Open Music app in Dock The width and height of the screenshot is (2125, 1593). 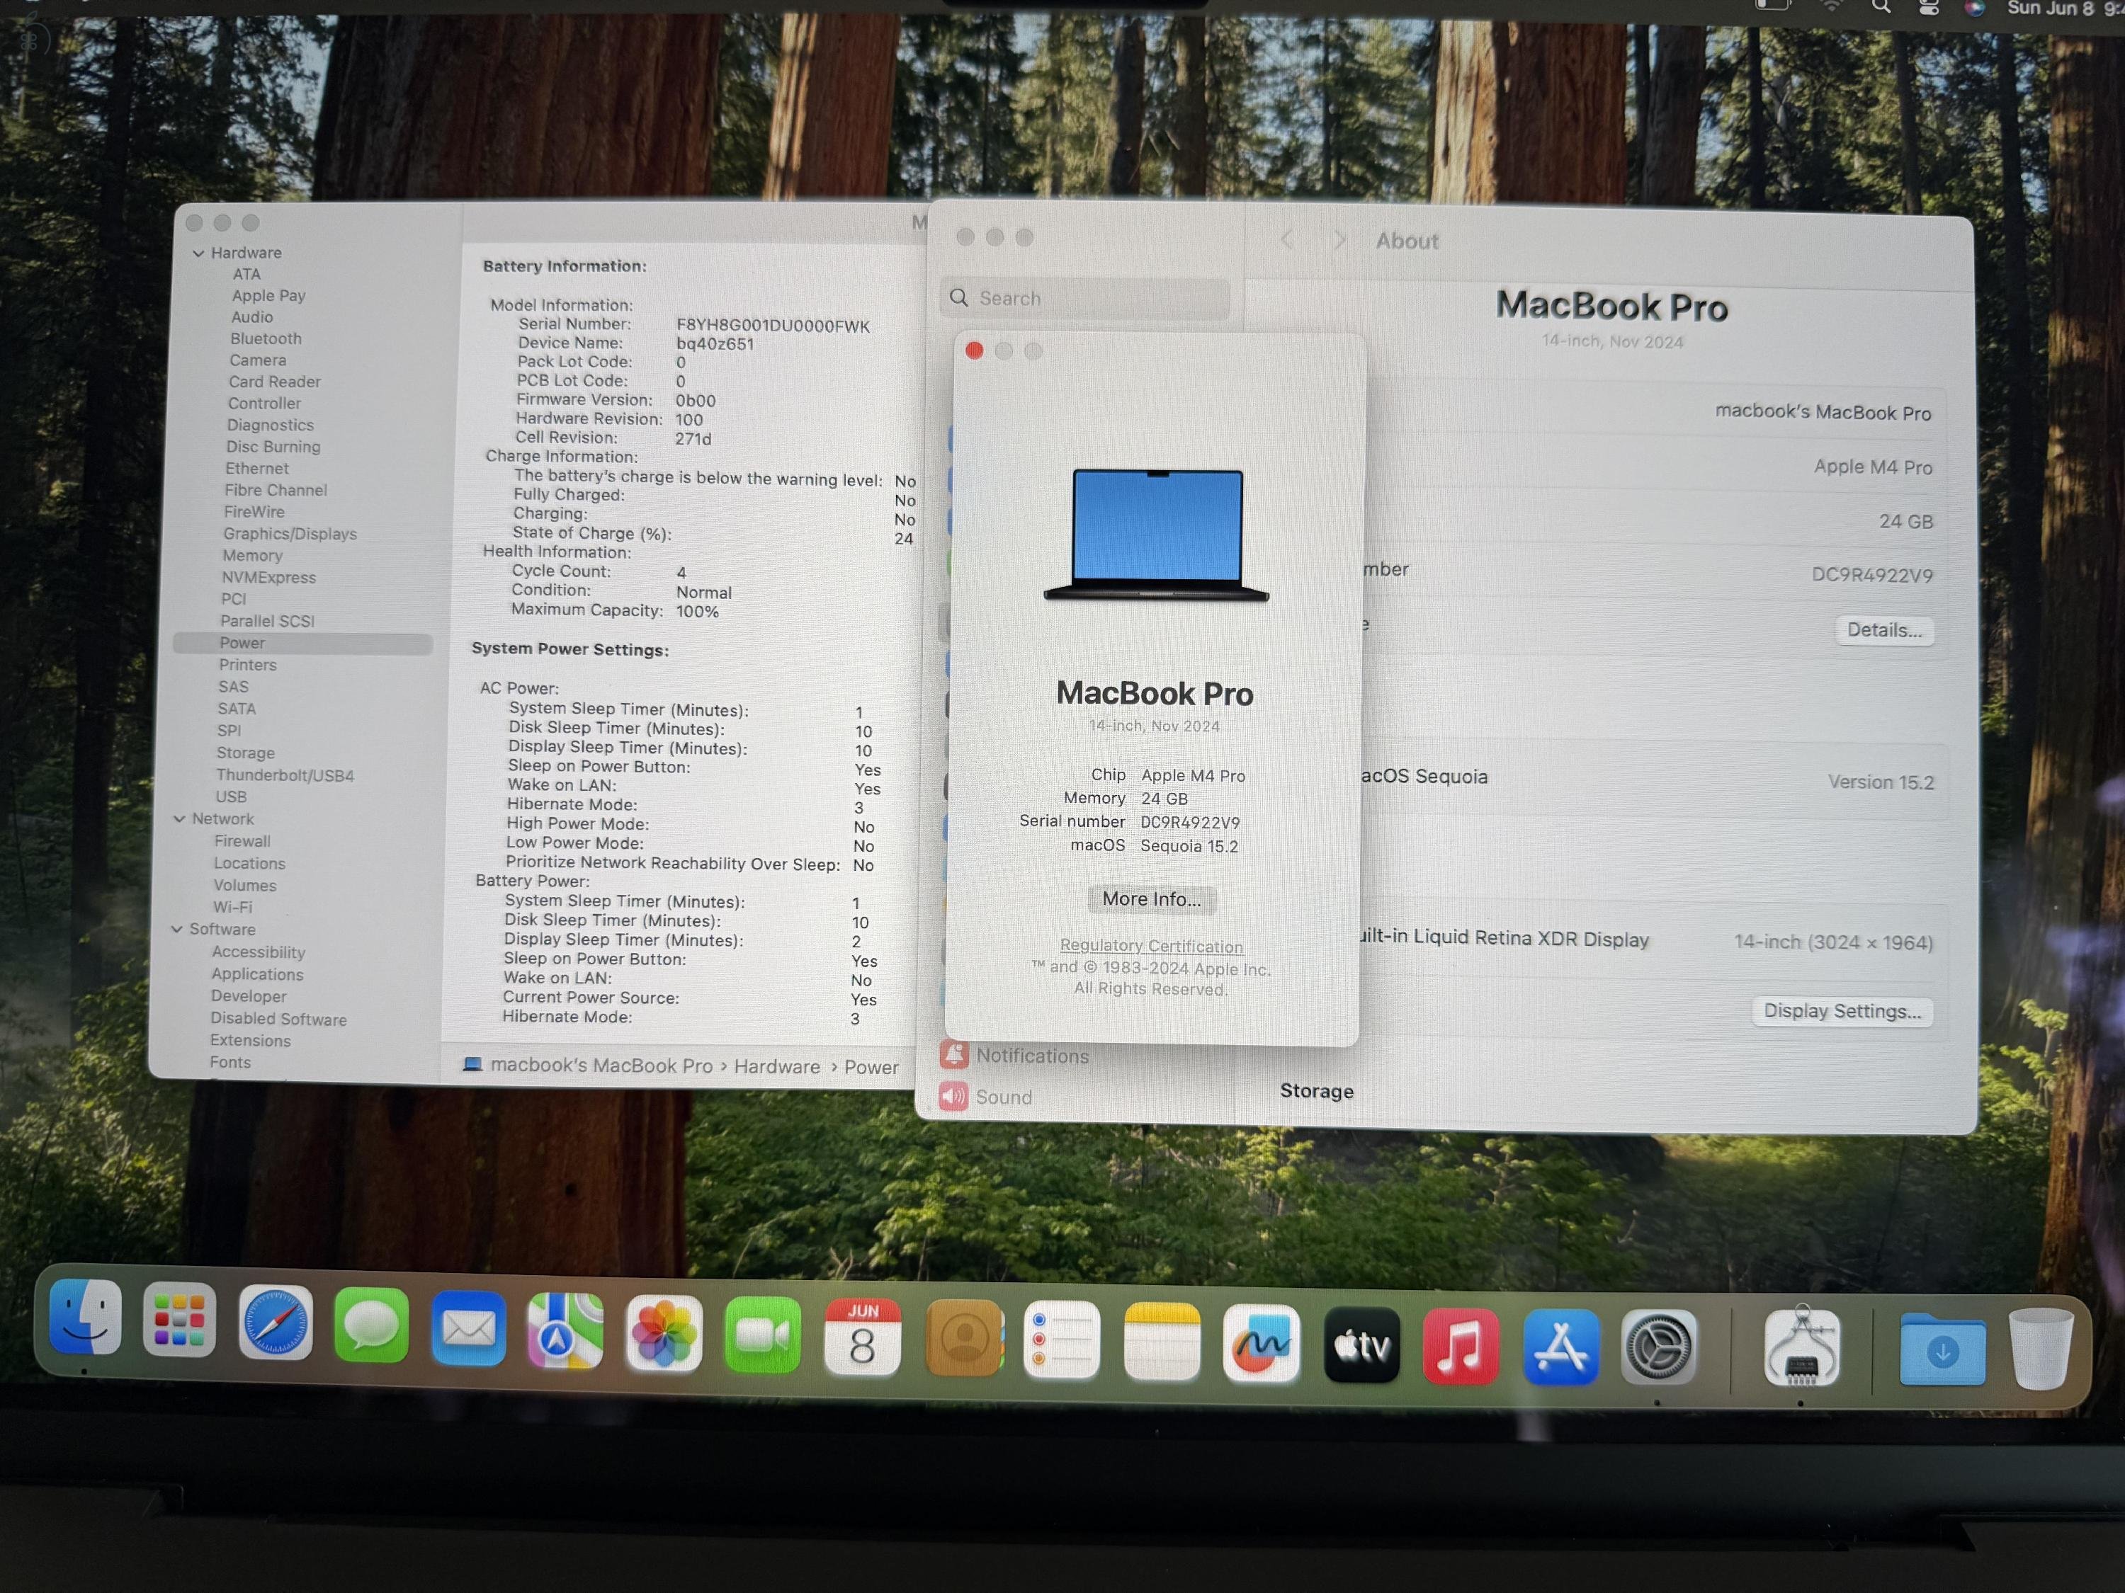pyautogui.click(x=1460, y=1346)
